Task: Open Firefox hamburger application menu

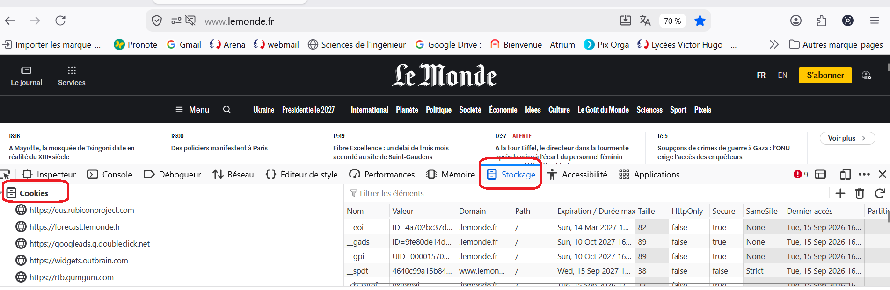Action: click(x=875, y=21)
